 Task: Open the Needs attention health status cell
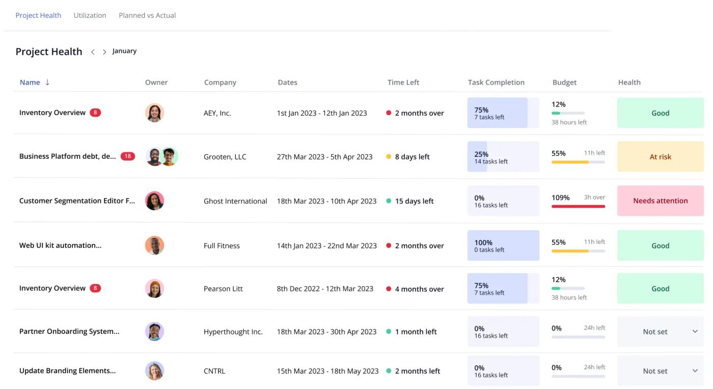click(x=661, y=201)
